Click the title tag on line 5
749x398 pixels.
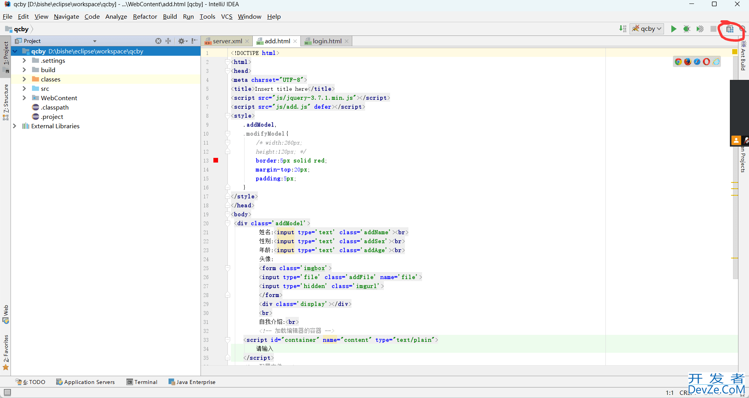pos(282,89)
